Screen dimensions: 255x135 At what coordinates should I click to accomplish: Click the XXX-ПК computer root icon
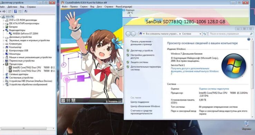coord(3,17)
